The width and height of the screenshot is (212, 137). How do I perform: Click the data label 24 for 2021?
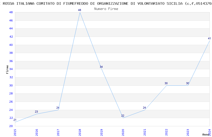click(144, 108)
